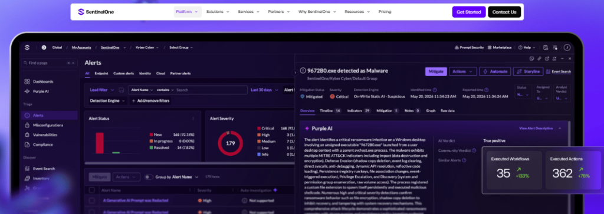This screenshot has width=604, height=214.
Task: Open the Partners menu in website header
Action: pyautogui.click(x=279, y=12)
